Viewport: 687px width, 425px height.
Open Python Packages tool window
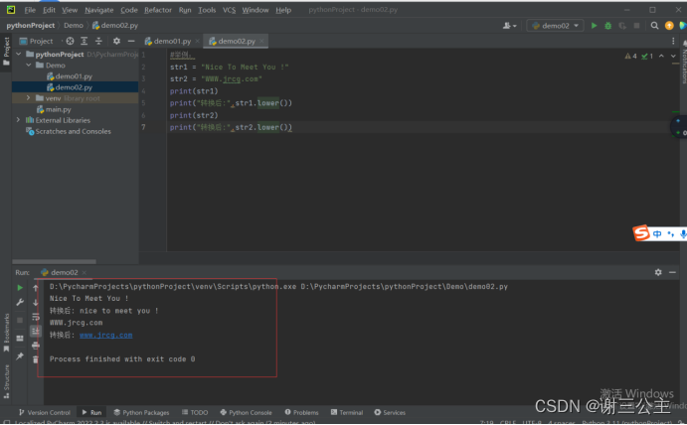click(x=141, y=413)
